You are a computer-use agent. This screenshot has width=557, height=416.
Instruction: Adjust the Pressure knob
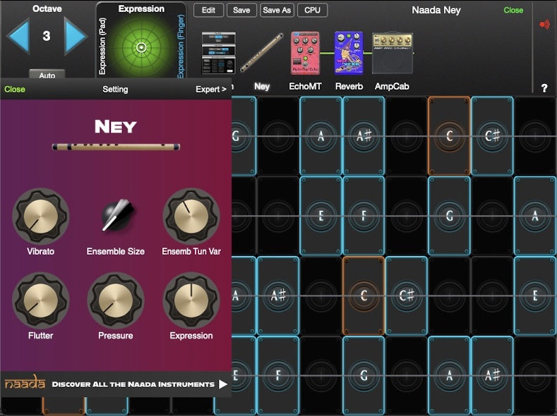[116, 300]
